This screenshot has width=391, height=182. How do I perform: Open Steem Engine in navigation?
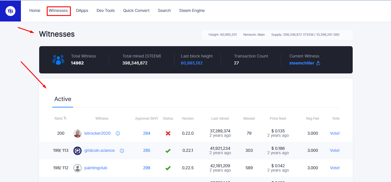pyautogui.click(x=192, y=10)
